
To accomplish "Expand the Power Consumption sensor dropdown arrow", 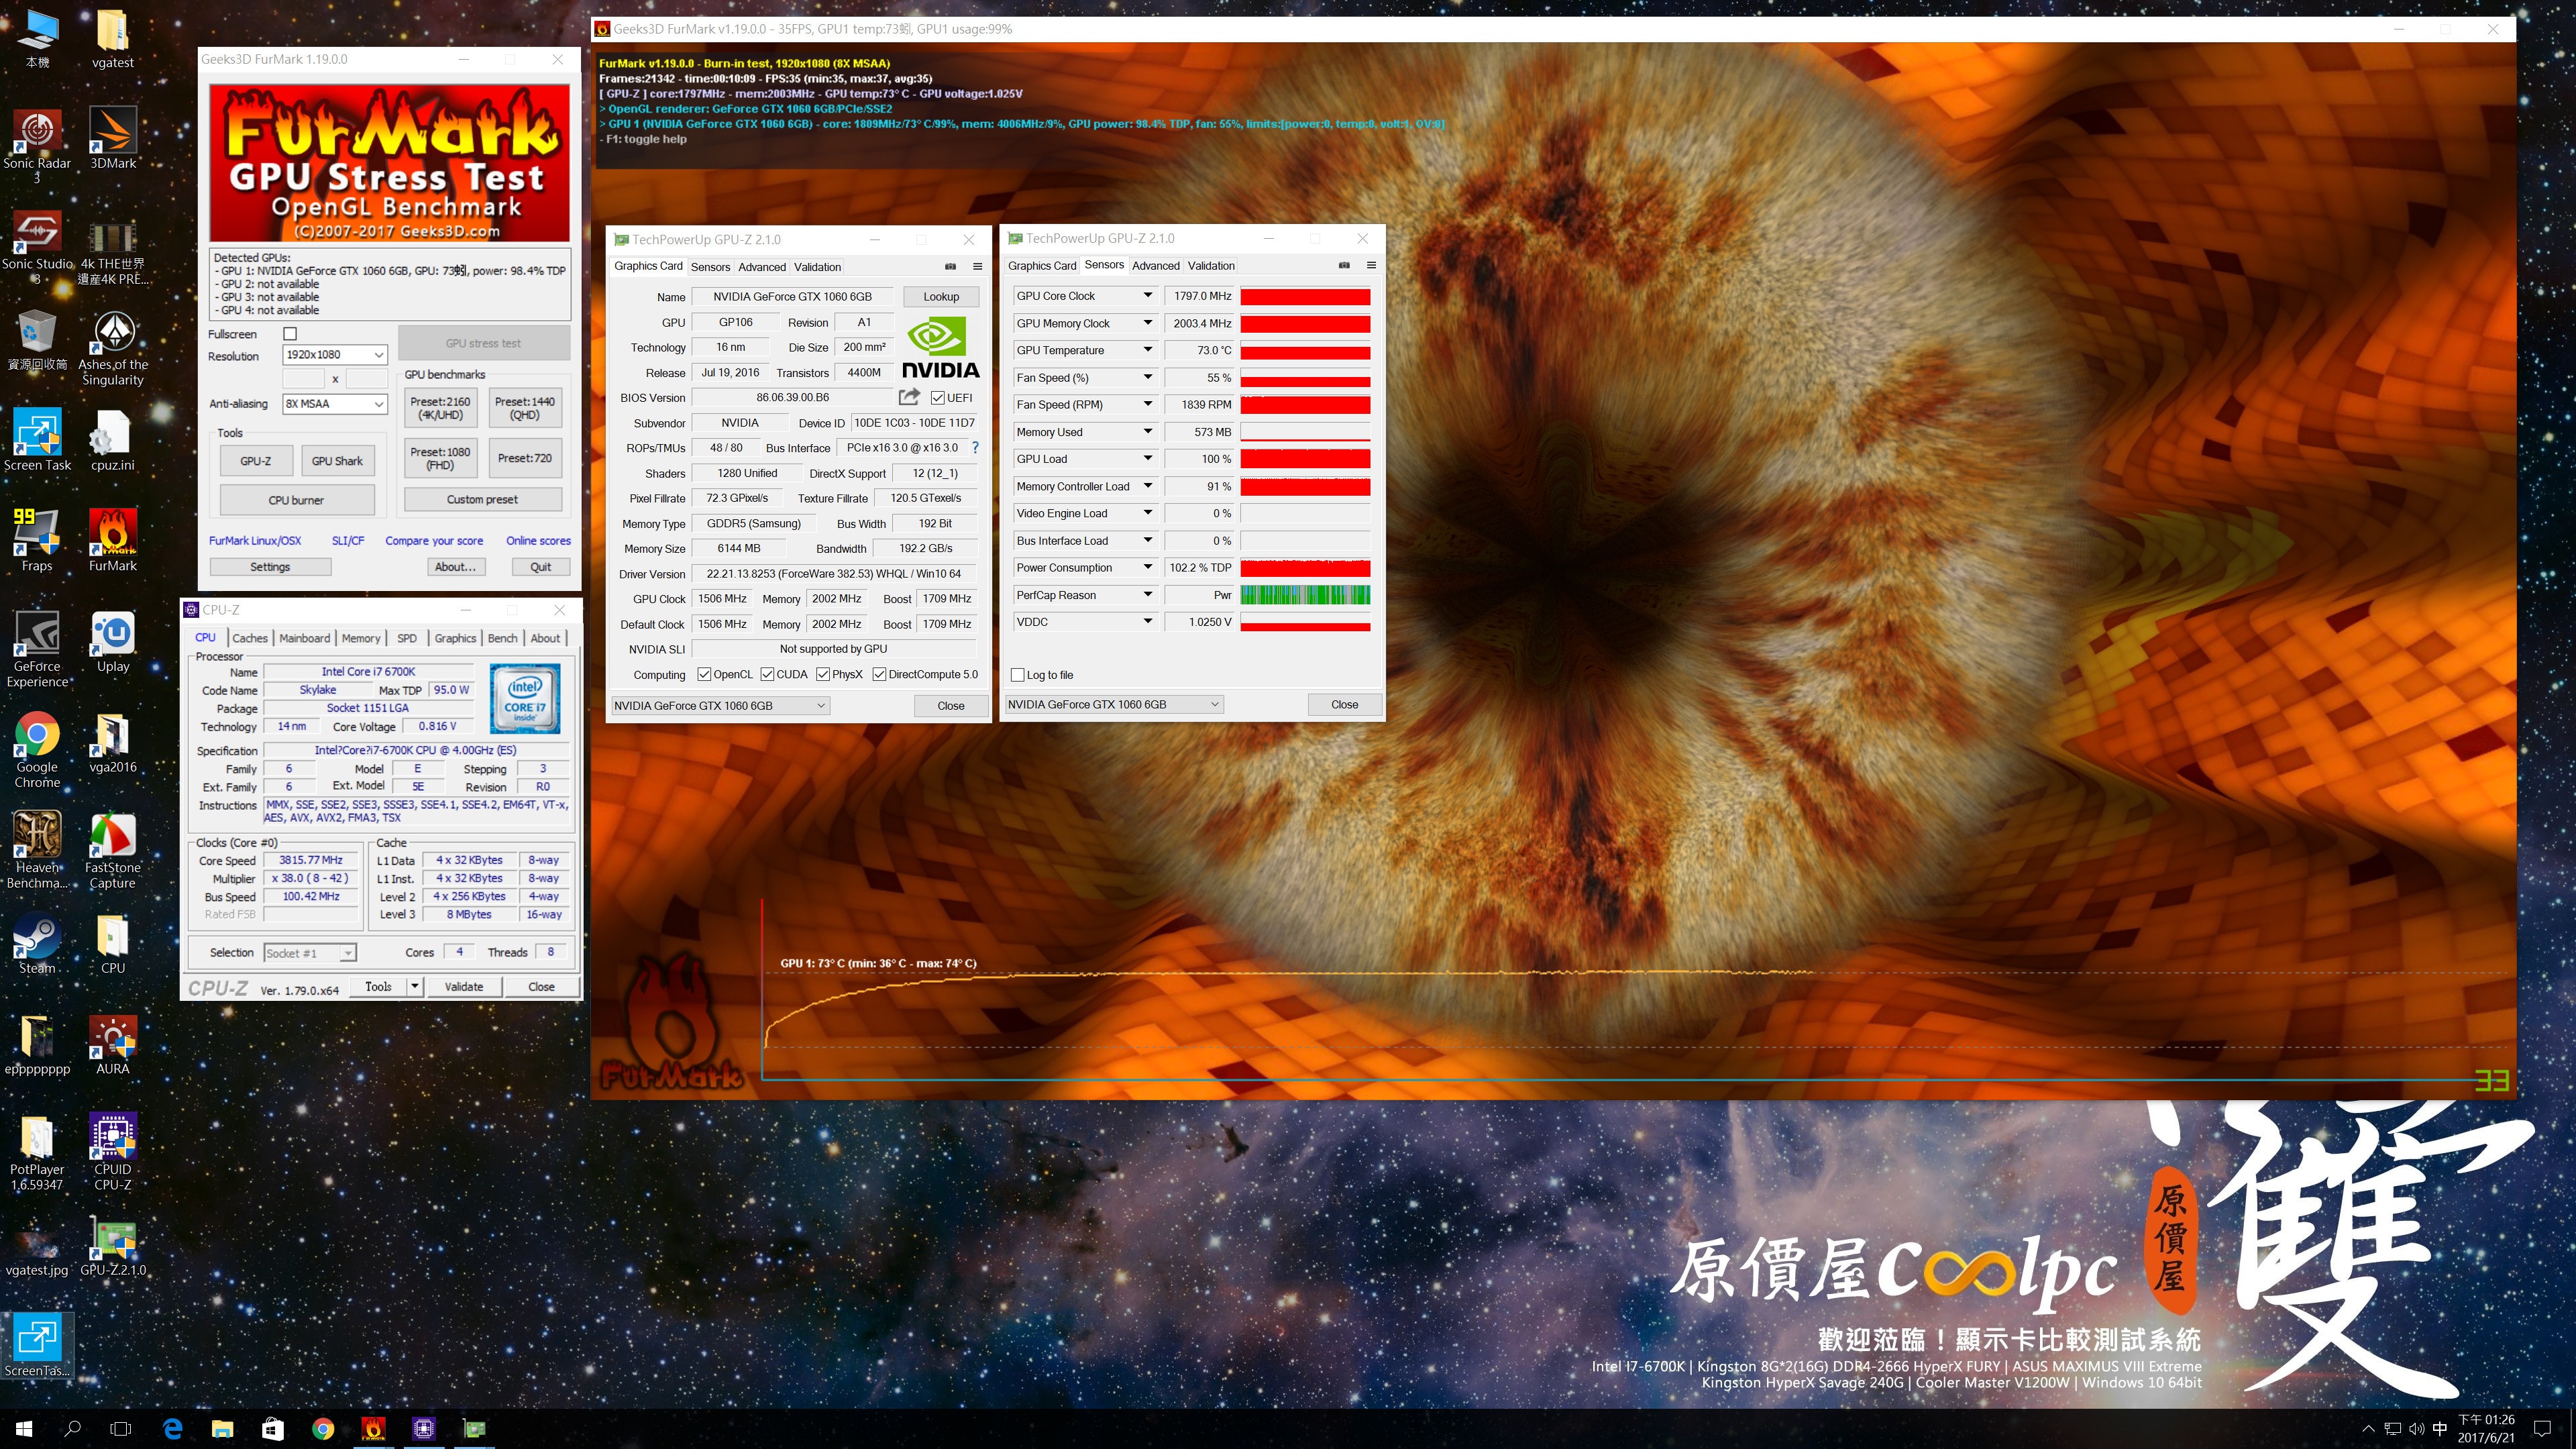I will (1148, 567).
